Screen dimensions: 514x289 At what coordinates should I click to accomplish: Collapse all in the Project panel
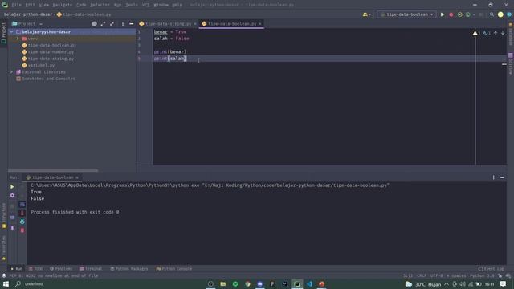(x=112, y=24)
